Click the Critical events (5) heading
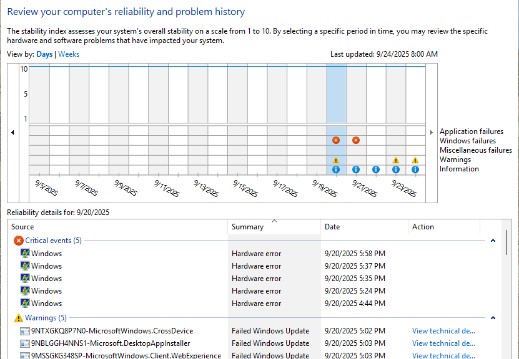This screenshot has width=519, height=359. click(x=53, y=241)
